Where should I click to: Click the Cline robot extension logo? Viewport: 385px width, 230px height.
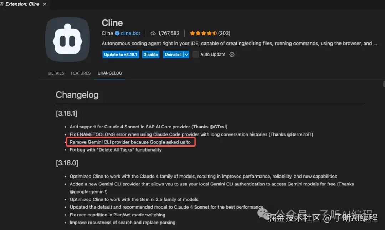67,39
